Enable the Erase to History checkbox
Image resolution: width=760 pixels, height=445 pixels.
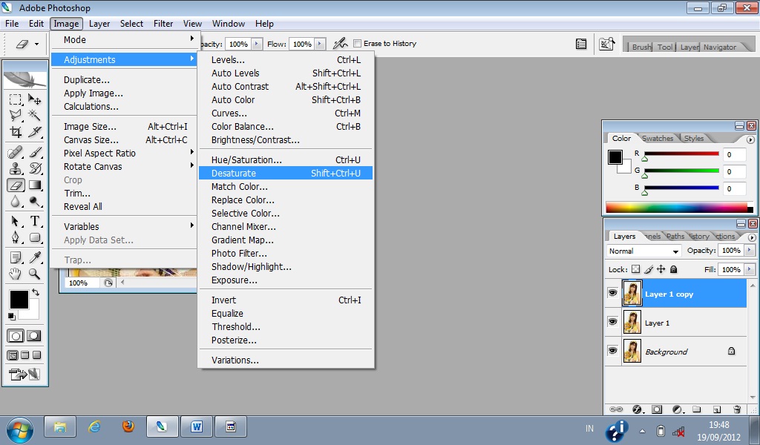[358, 44]
